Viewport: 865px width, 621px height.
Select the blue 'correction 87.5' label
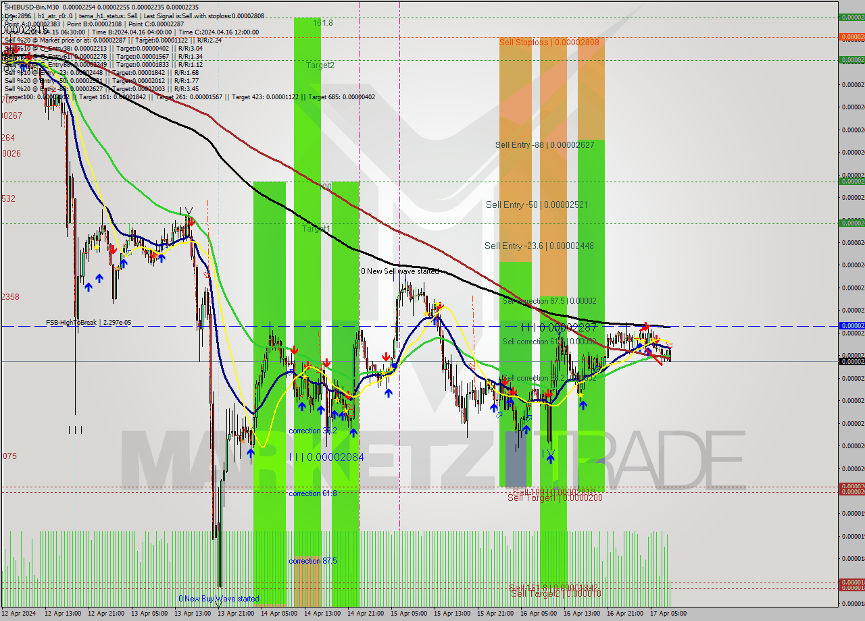[x=312, y=561]
